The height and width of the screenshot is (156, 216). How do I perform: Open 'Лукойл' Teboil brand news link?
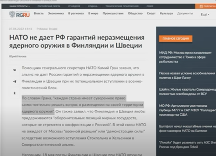point(186,144)
